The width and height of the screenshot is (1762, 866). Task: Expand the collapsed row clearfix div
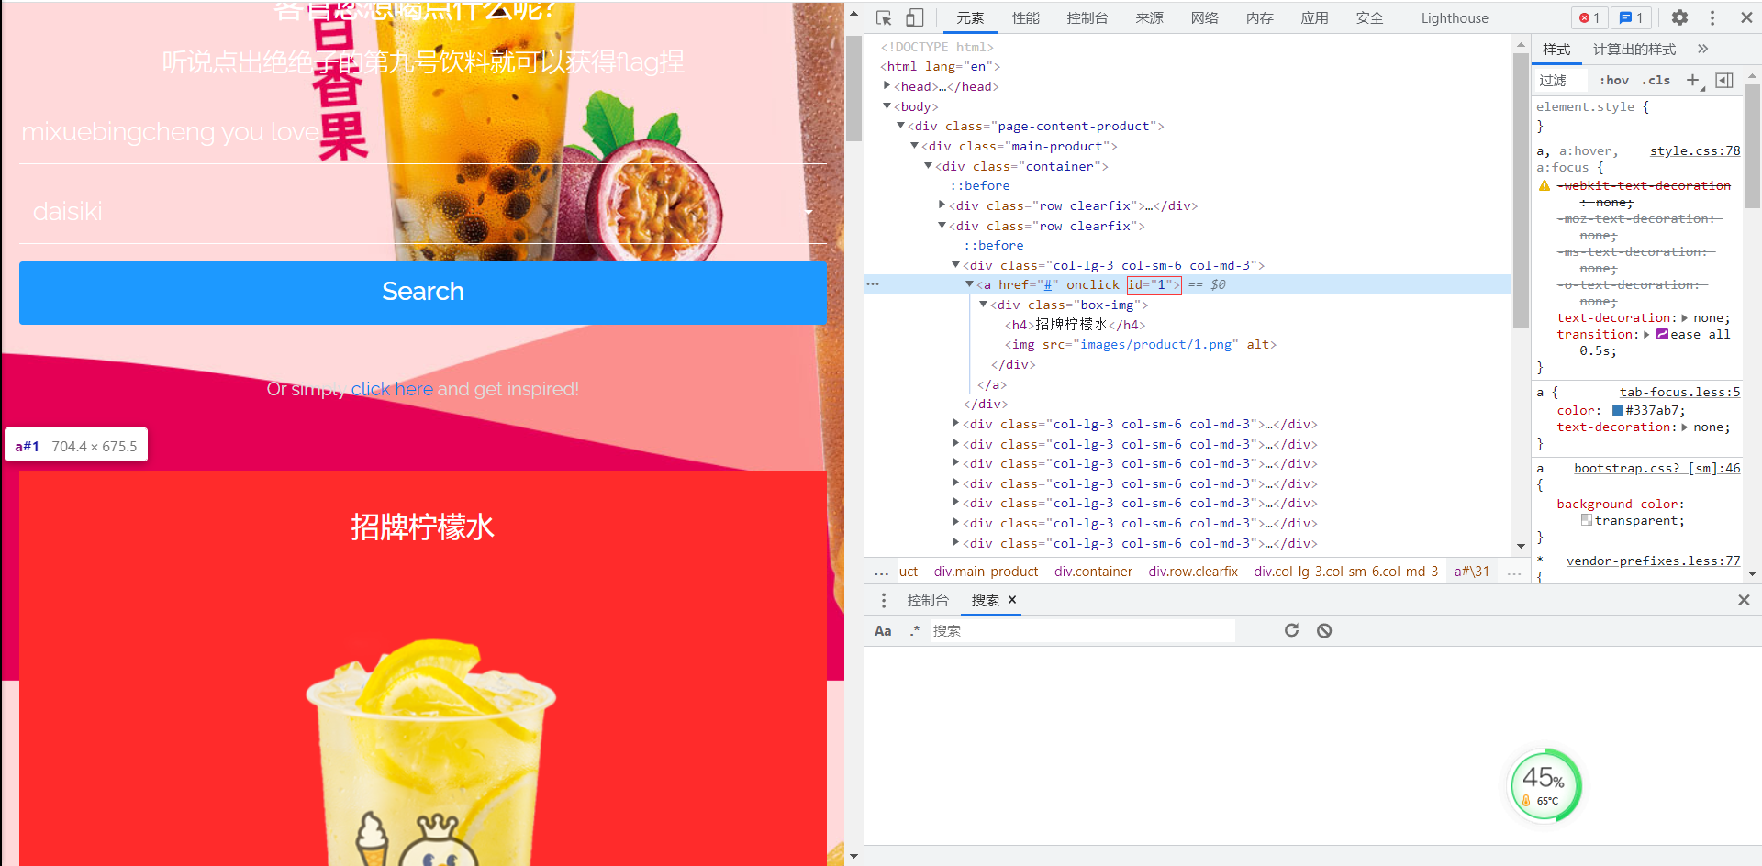tap(942, 205)
